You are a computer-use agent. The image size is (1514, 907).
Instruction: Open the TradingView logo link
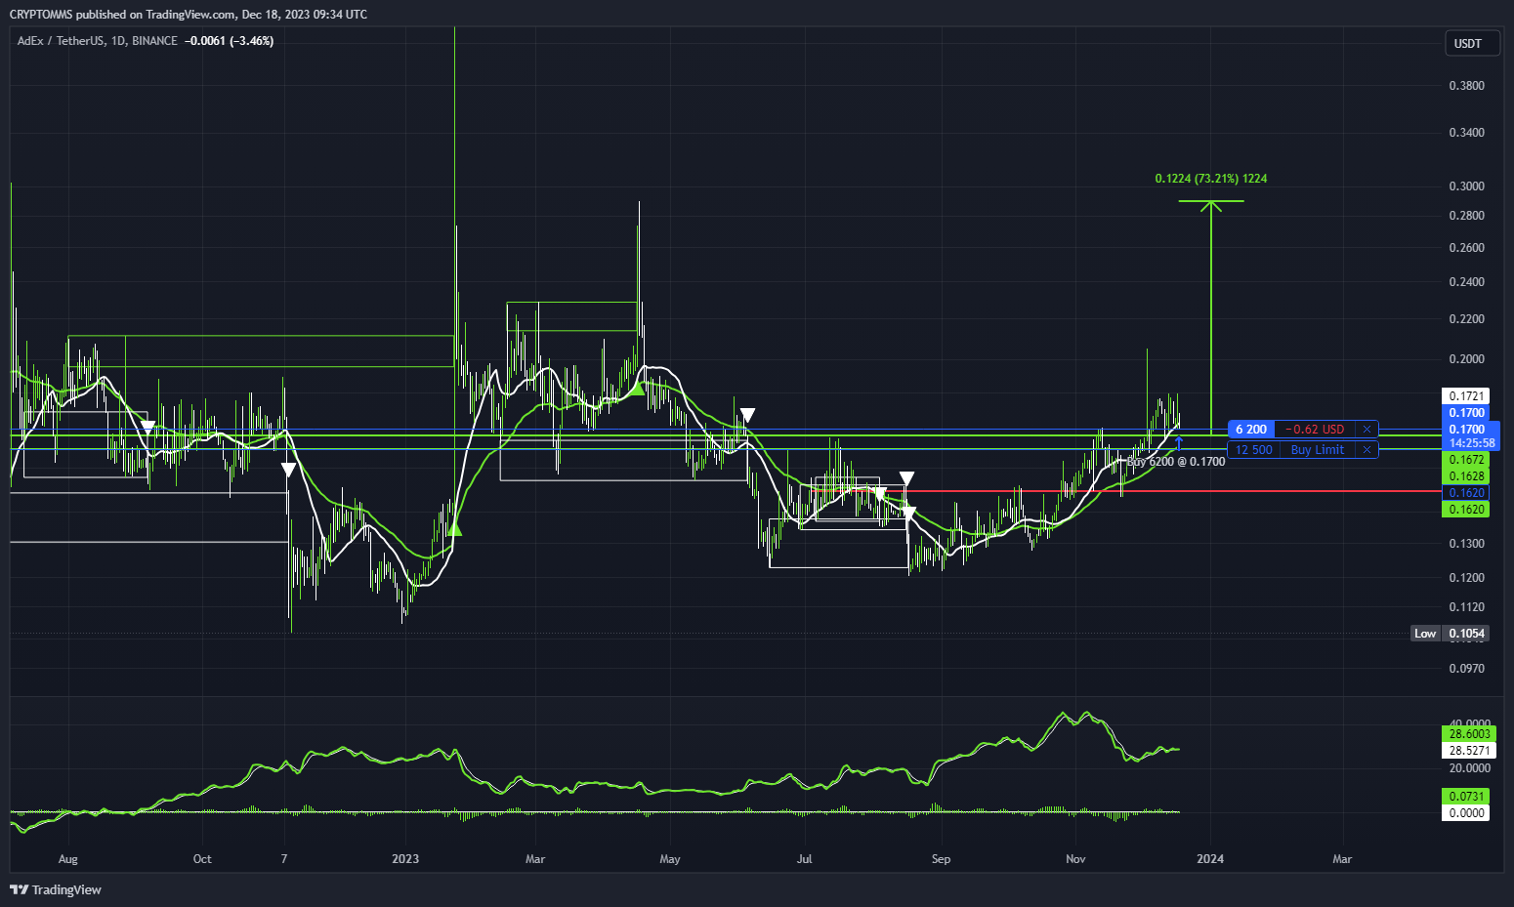point(56,889)
